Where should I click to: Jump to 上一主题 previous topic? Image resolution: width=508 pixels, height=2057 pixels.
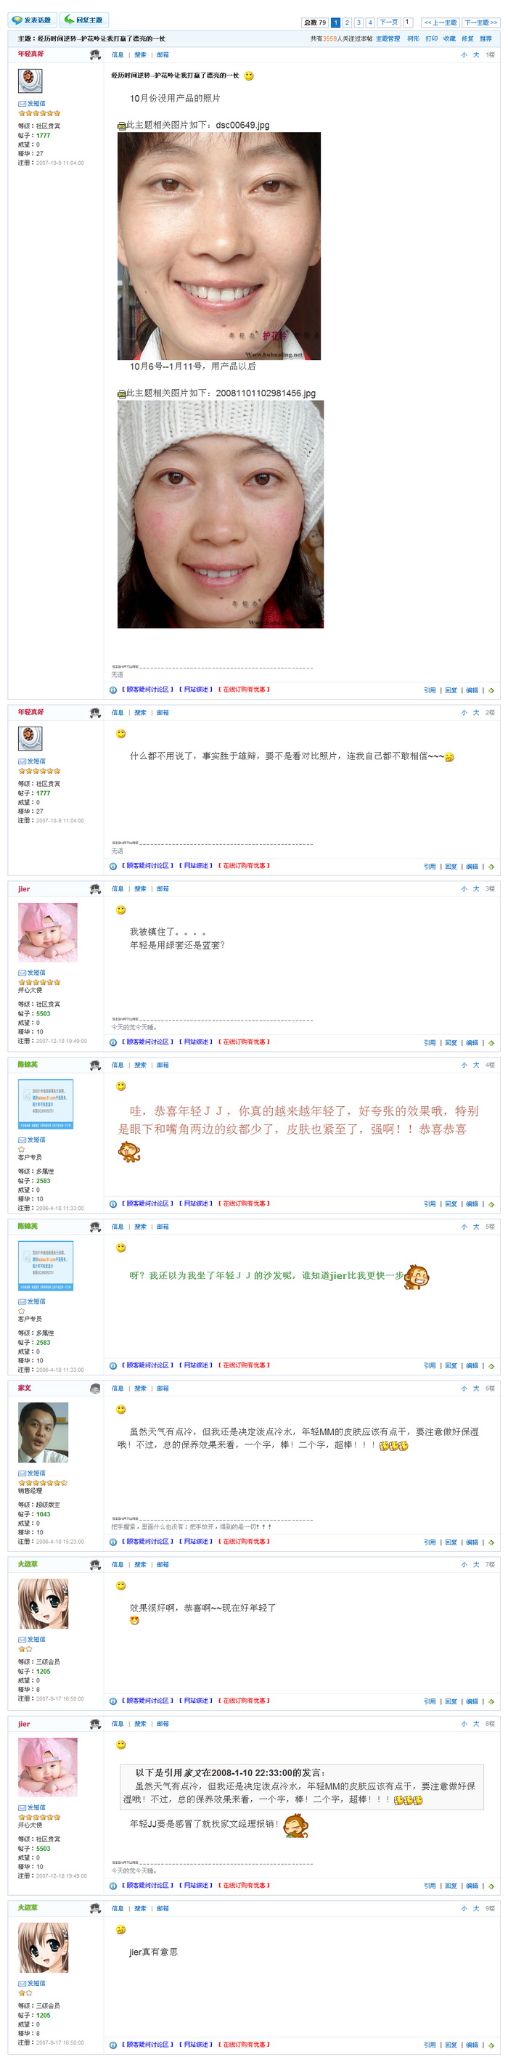coord(440,23)
